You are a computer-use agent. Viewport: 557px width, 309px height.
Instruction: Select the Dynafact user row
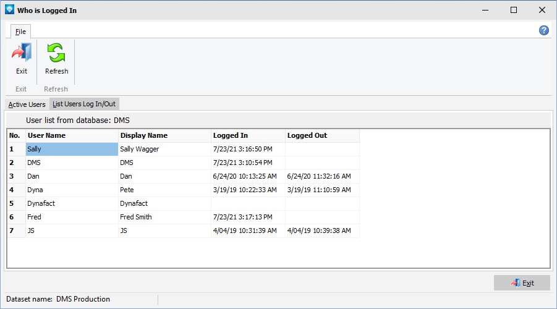(x=184, y=203)
